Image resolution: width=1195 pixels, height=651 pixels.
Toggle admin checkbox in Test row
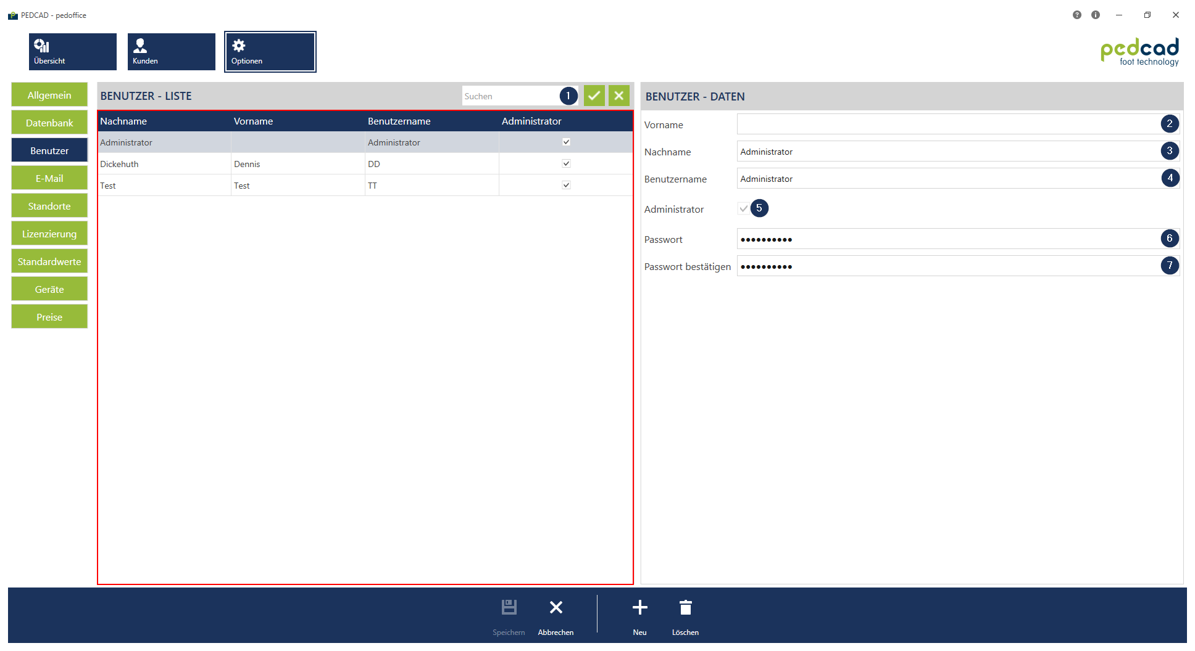click(566, 185)
